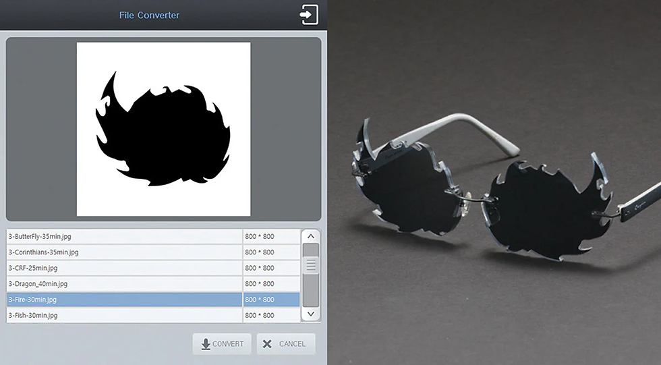Viewport: 661px width, 365px height.
Task: Click the flame shape preview image
Action: [163, 129]
